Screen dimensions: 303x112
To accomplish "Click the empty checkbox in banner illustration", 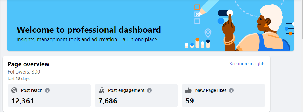I will click(x=197, y=21).
